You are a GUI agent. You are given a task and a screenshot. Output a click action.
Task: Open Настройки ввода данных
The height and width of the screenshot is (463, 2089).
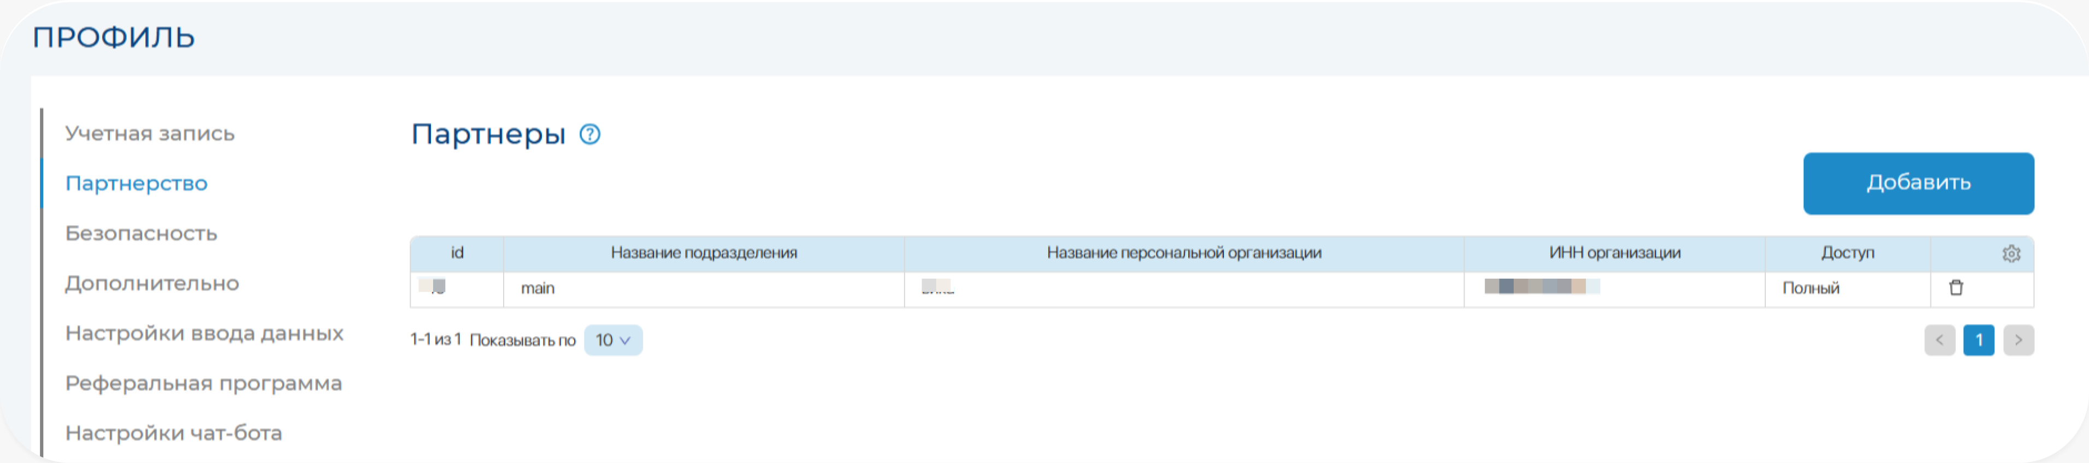[205, 333]
